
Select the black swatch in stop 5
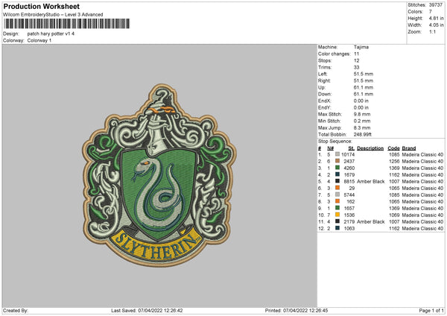point(337,181)
